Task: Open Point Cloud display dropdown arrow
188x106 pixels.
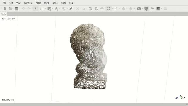Action: pos(112,9)
